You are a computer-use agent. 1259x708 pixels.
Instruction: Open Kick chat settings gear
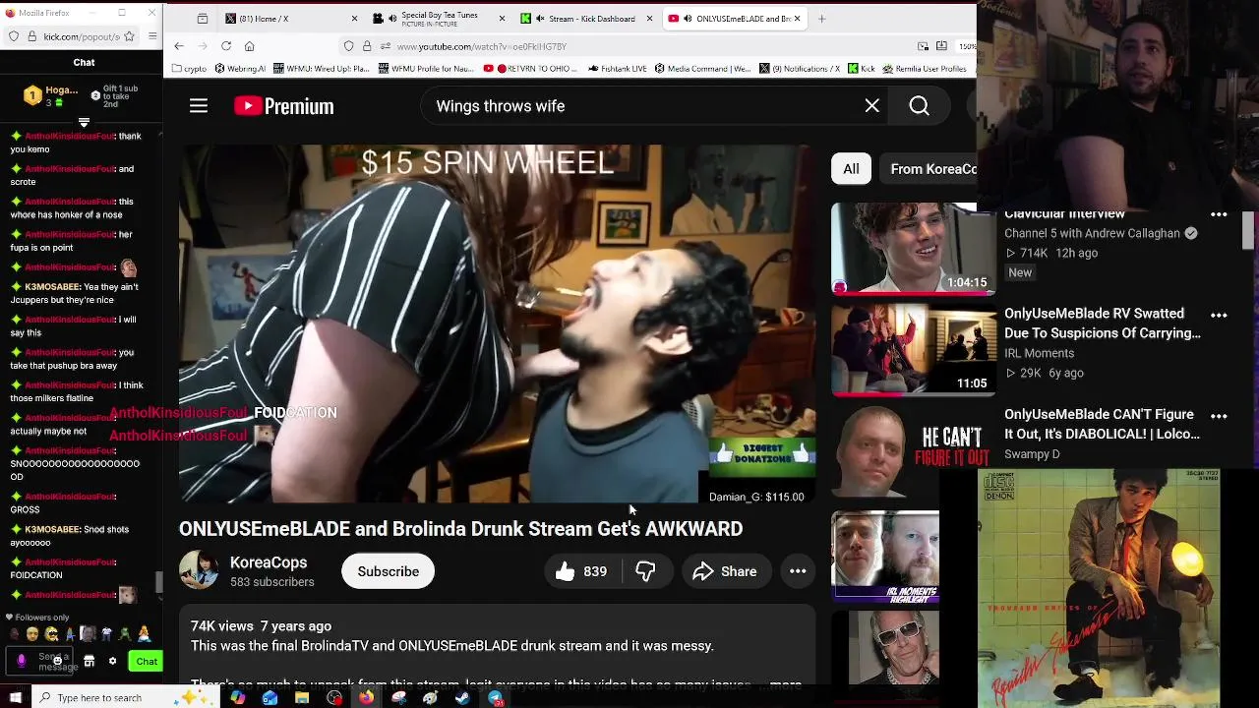(112, 662)
